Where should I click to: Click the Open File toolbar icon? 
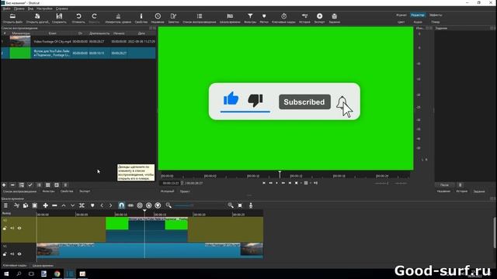[12, 16]
